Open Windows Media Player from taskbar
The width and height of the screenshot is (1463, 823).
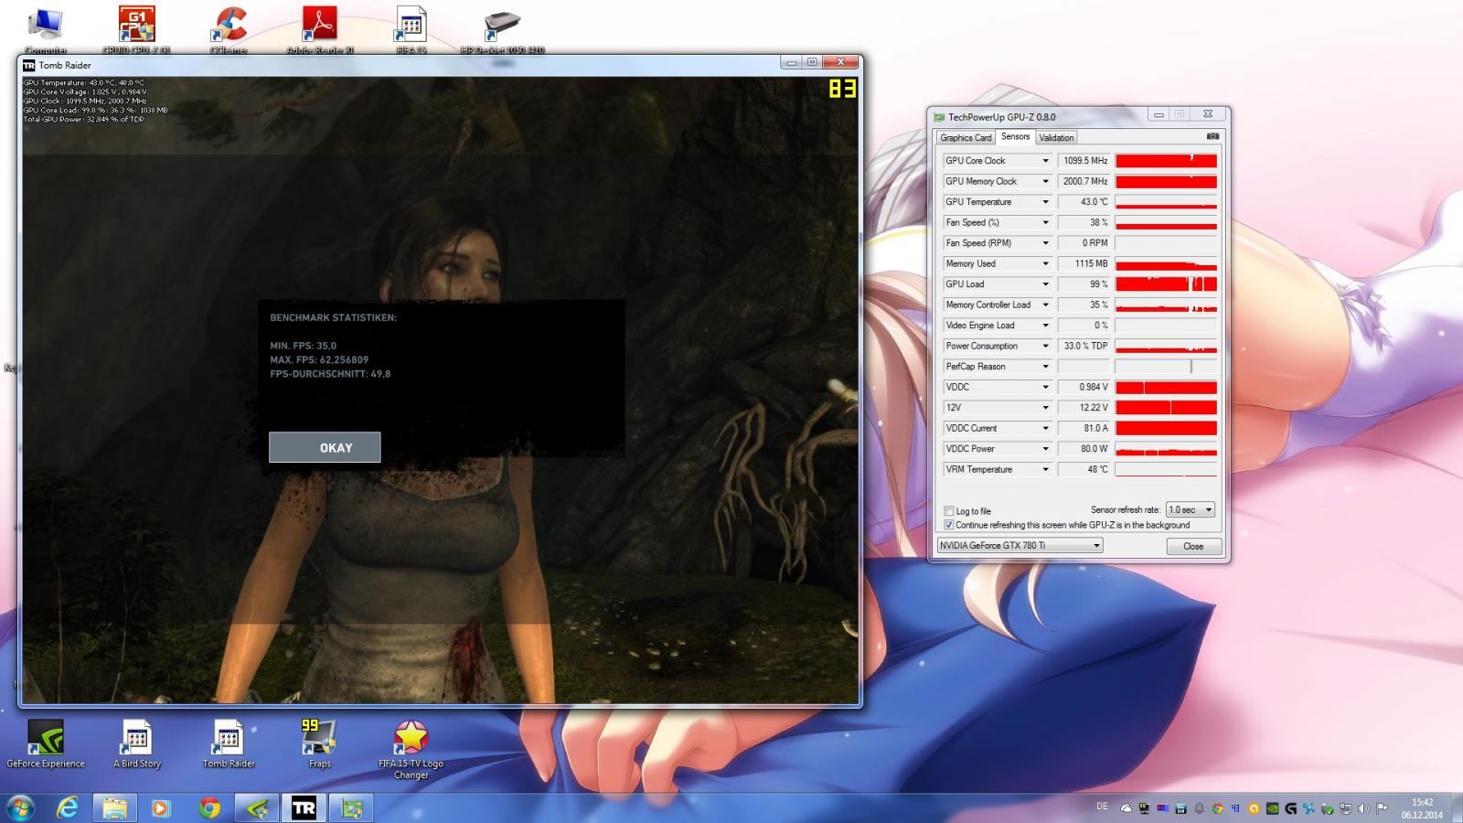(161, 807)
